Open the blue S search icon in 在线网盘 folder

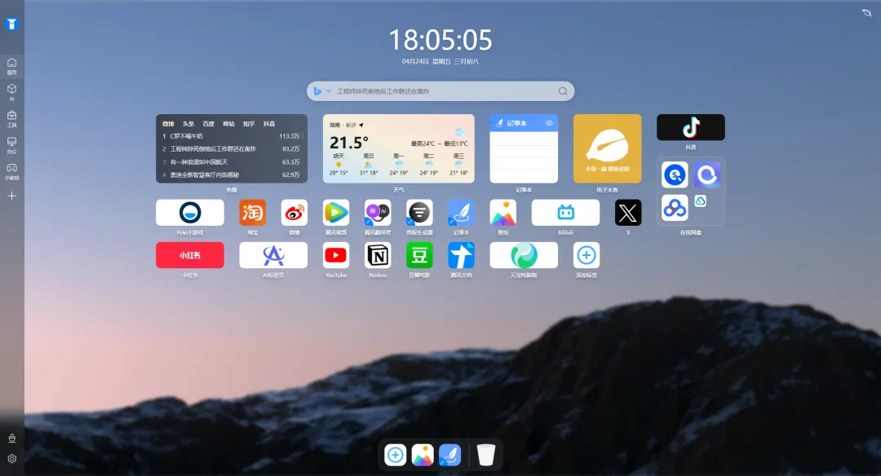click(675, 175)
